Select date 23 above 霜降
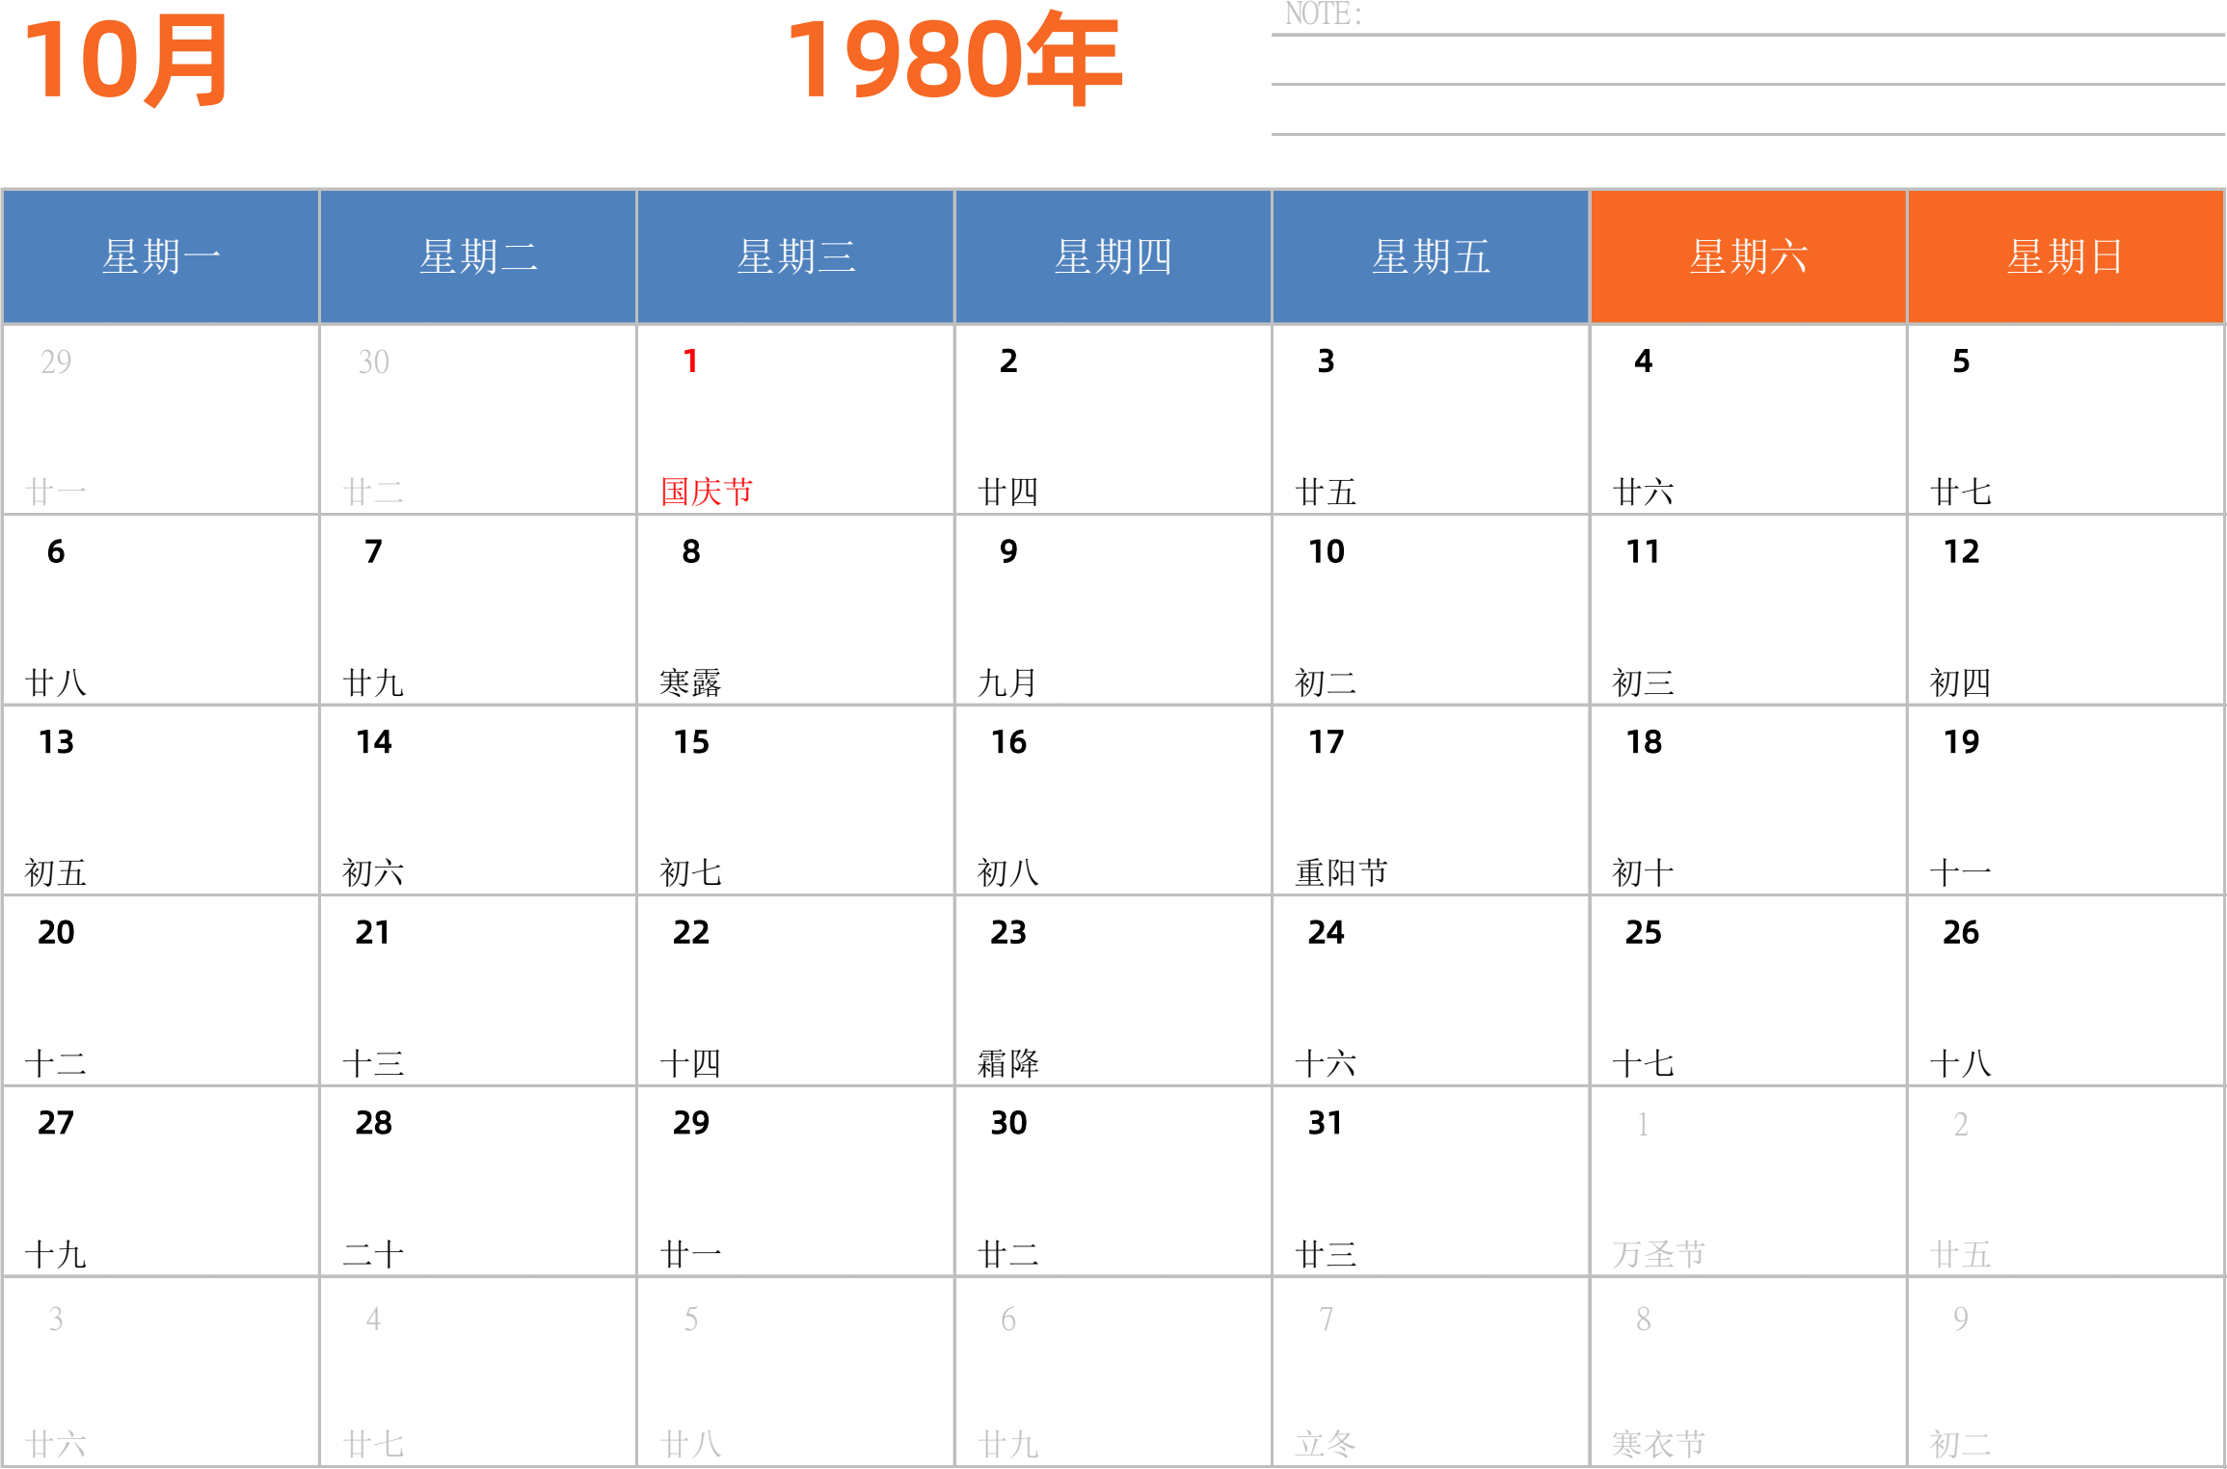Screen dimensions: 2227x1469 tap(1008, 932)
